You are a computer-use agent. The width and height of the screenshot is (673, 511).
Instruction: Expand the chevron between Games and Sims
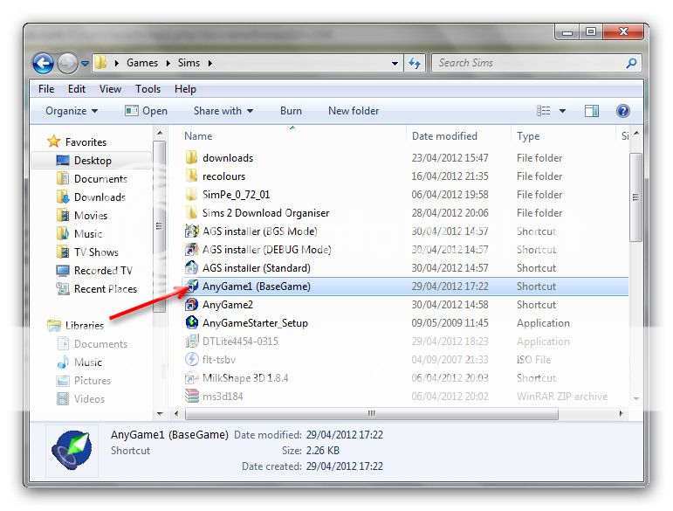click(168, 63)
